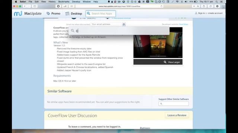238x133 pixels.
Task: Open Google Drive menu bar icon
Action: 139,1
